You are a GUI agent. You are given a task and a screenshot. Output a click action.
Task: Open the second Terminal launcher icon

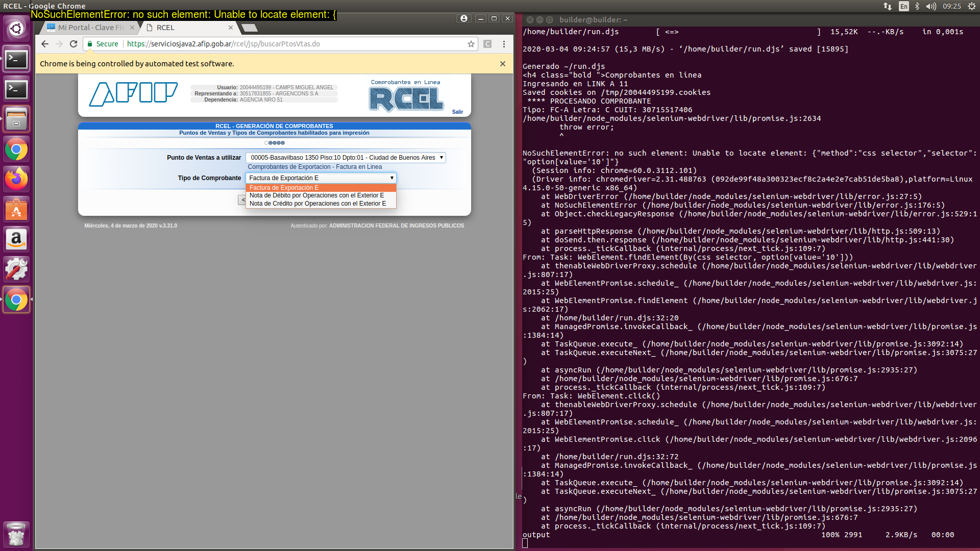pos(16,89)
